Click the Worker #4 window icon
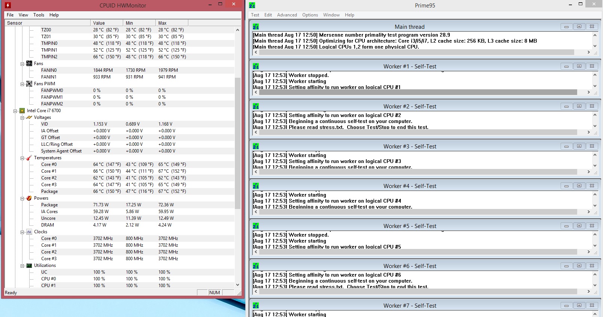603x317 pixels. click(x=256, y=186)
